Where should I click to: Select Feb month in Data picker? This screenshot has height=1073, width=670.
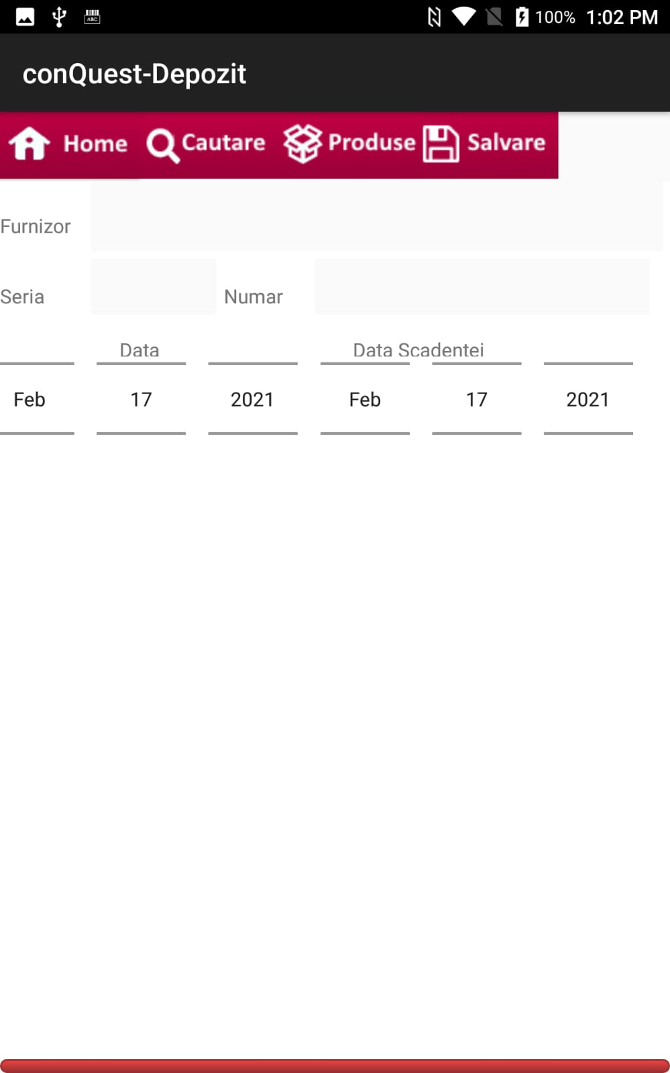(x=30, y=399)
